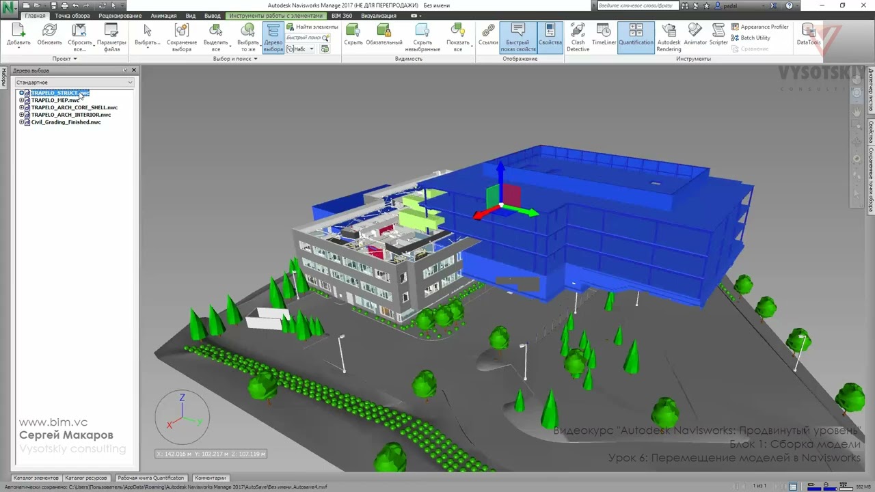The image size is (875, 492).
Task: Expand TRAPELO_STRUC tree node
Action: click(21, 93)
